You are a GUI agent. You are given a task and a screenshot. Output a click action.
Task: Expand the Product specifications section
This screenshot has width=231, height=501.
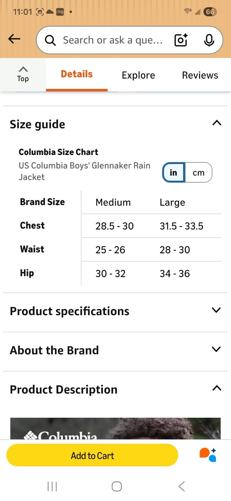(216, 310)
